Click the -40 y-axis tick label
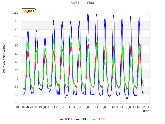This screenshot has width=165, height=124. coord(16,95)
